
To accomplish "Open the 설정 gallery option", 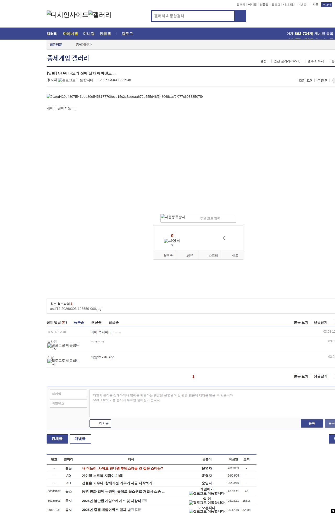I will (263, 61).
